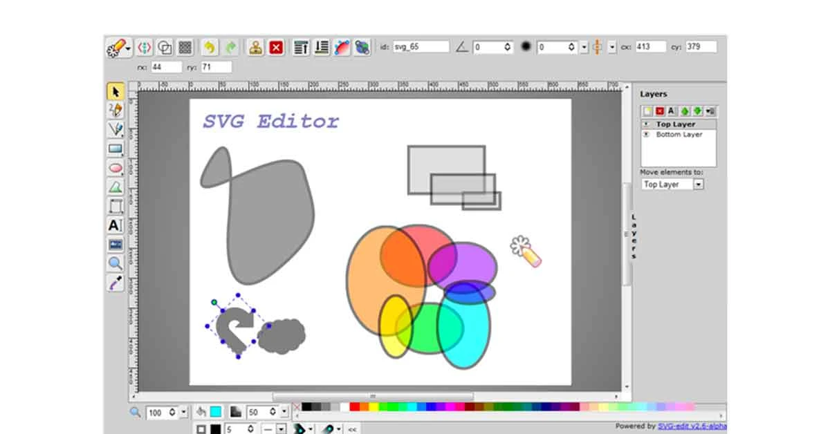Viewport: 830px width, 434px height.
Task: Click the Redo icon
Action: tap(231, 46)
